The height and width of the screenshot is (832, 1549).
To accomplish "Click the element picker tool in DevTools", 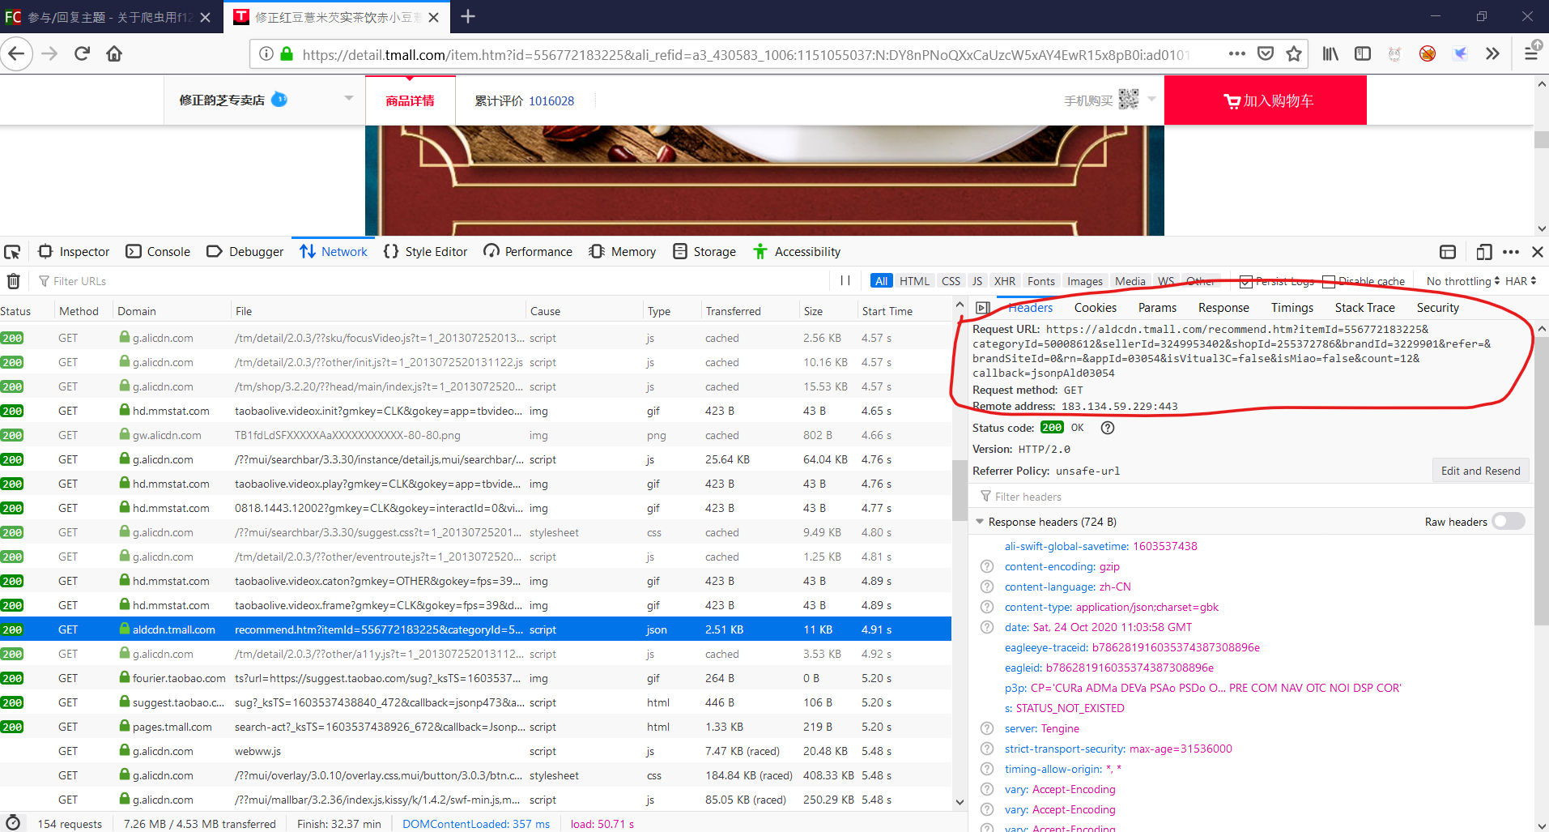I will tap(12, 252).
